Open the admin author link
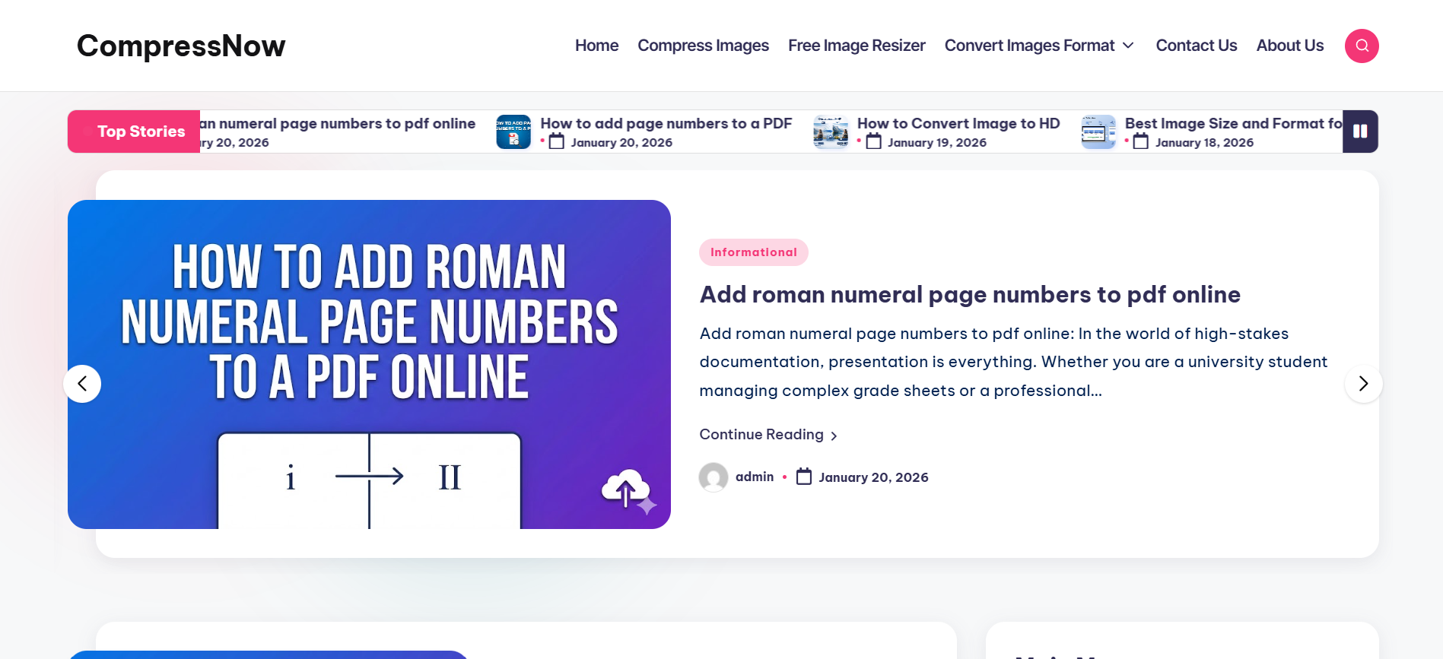Viewport: 1443px width, 659px height. tap(755, 477)
